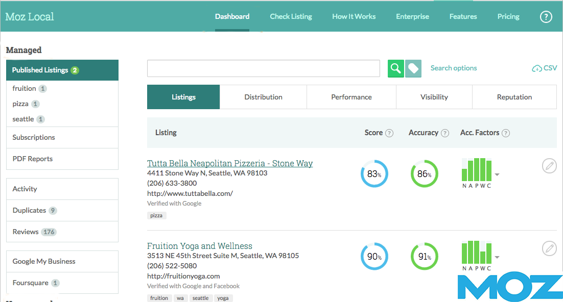Switch to the Distribution tab

263,97
